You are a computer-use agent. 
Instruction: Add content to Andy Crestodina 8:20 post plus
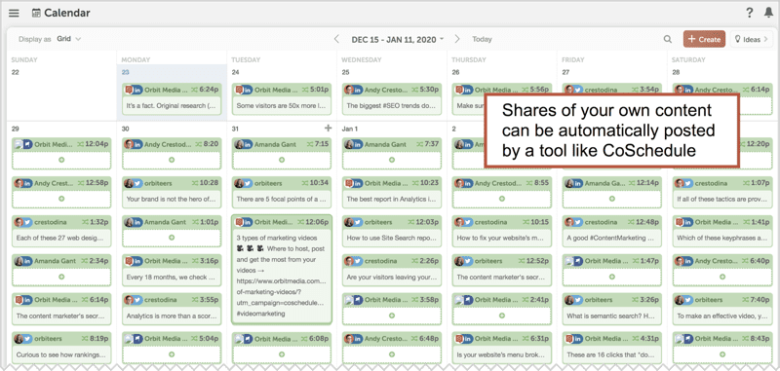(172, 160)
